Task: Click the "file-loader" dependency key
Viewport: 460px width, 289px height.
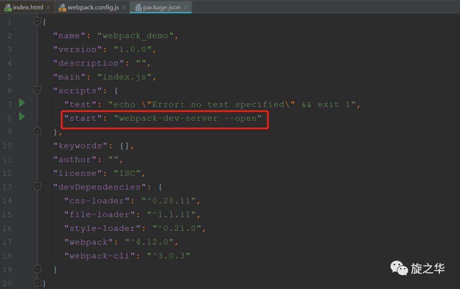Action: pyautogui.click(x=99, y=215)
